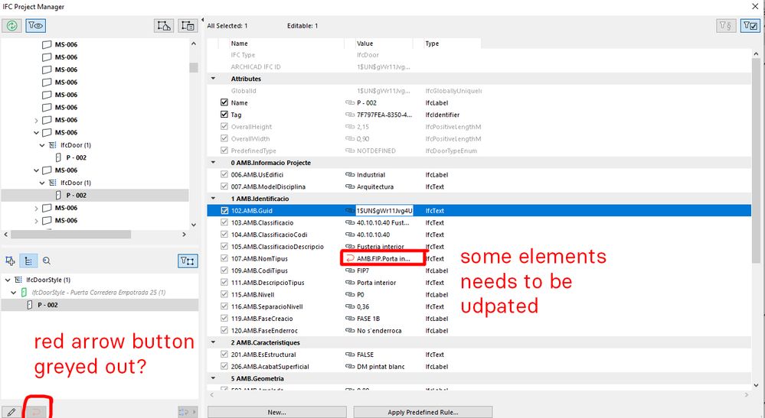
Task: Select IfcDoorStyle - Puerta Corredera Empotrada 25
Action: pyautogui.click(x=99, y=293)
